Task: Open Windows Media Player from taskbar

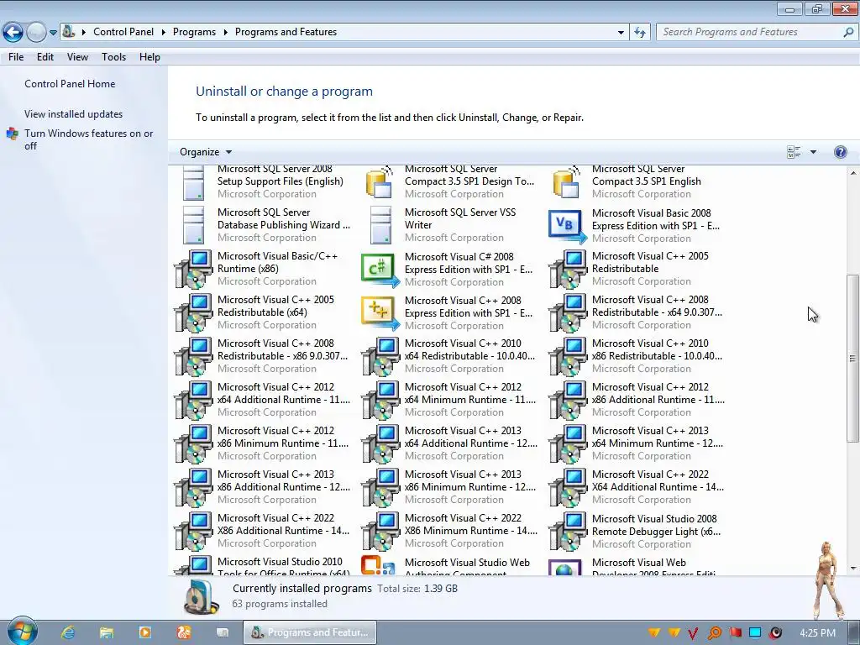Action: [144, 632]
